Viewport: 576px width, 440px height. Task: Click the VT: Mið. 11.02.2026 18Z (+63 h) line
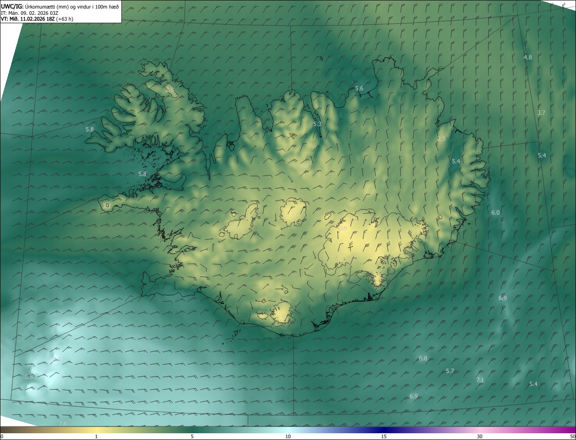pyautogui.click(x=37, y=19)
